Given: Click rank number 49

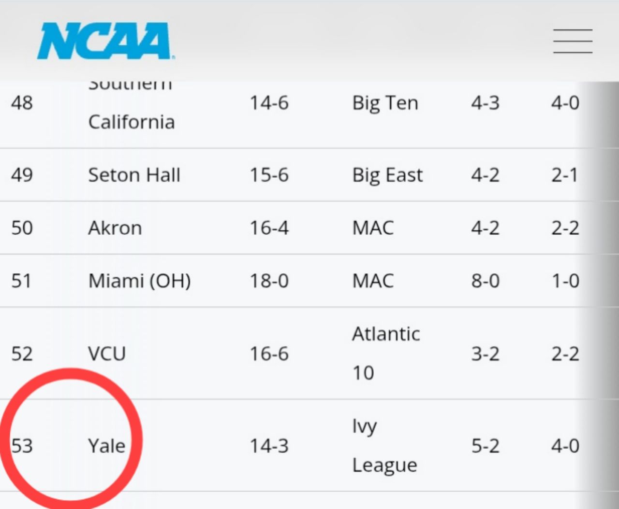Looking at the screenshot, I should tap(22, 175).
